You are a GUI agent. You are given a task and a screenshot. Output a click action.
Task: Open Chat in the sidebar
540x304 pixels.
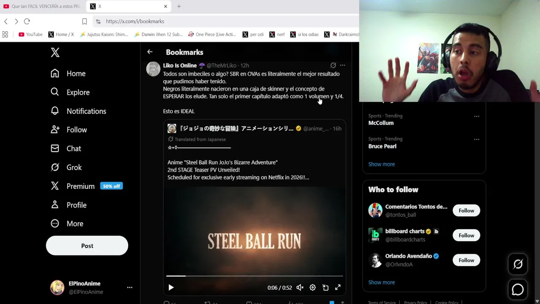coord(66,149)
